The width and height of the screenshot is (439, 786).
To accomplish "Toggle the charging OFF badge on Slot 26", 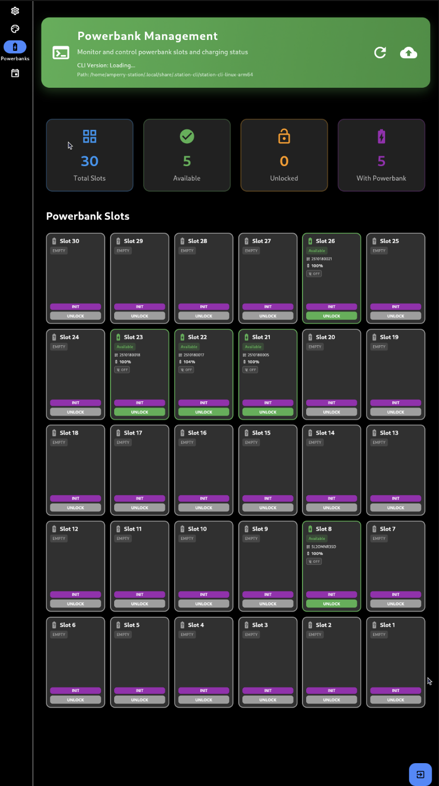I will (313, 274).
